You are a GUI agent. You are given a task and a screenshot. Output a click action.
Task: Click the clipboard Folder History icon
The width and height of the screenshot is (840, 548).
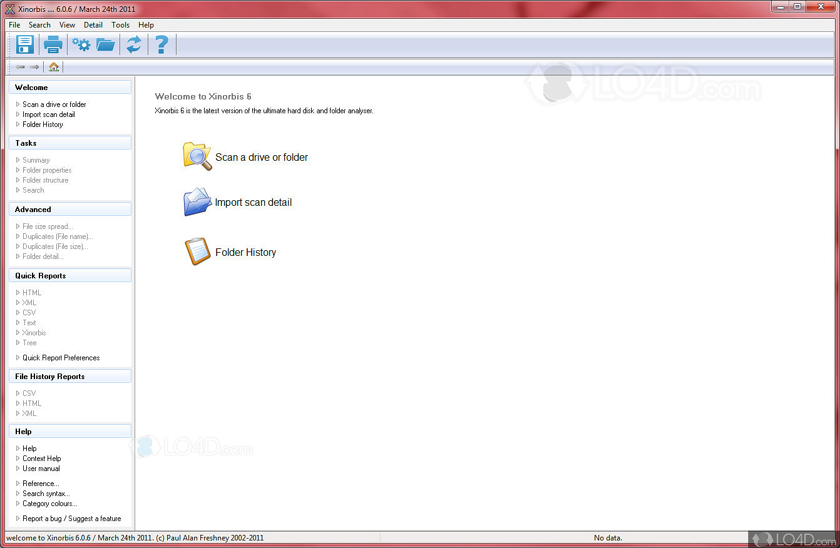coord(197,251)
